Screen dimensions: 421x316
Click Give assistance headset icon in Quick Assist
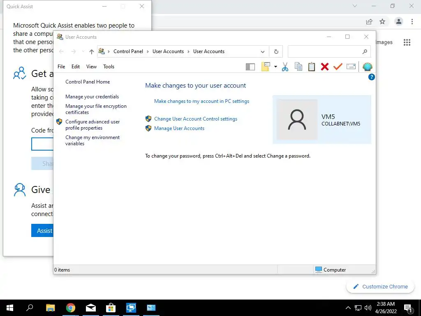click(20, 190)
